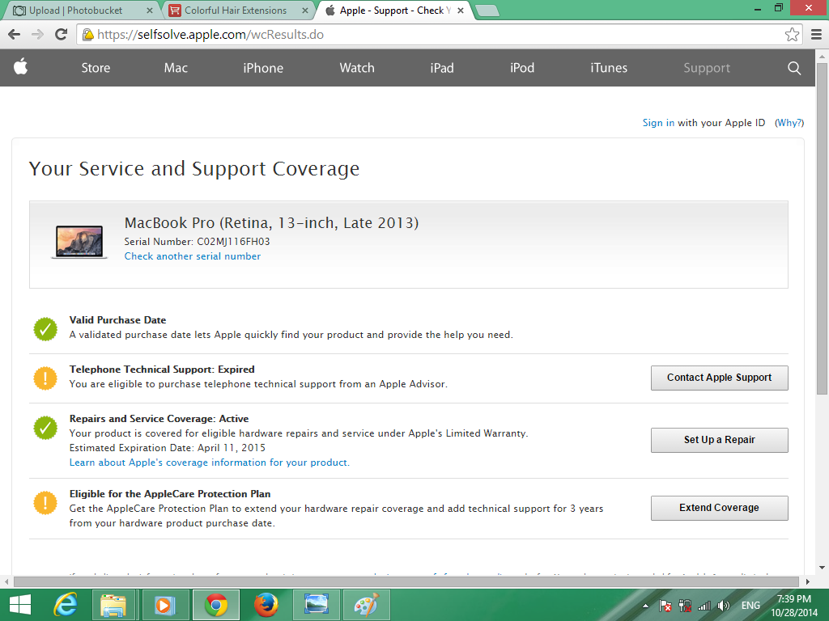This screenshot has width=829, height=621.
Task: Click the Windows Start button
Action: pyautogui.click(x=19, y=605)
